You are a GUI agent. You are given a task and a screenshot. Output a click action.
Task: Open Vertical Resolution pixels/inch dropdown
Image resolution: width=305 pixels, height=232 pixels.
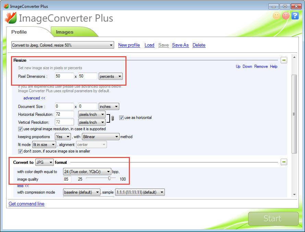coord(91,122)
